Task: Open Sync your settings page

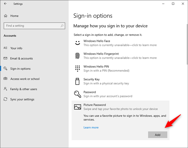Action: pos(34,99)
